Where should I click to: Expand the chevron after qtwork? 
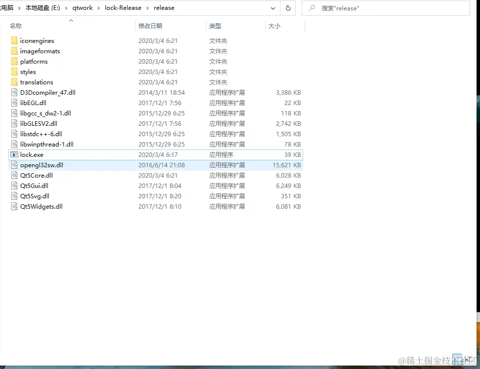point(99,8)
